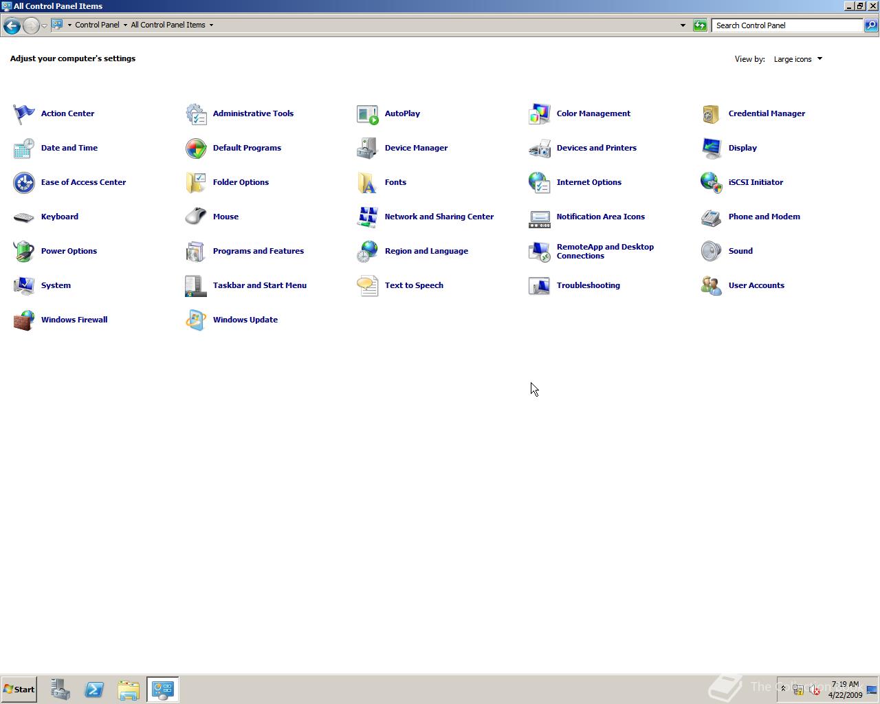This screenshot has width=880, height=704.
Task: Open the Mouse icon
Action: (x=196, y=217)
